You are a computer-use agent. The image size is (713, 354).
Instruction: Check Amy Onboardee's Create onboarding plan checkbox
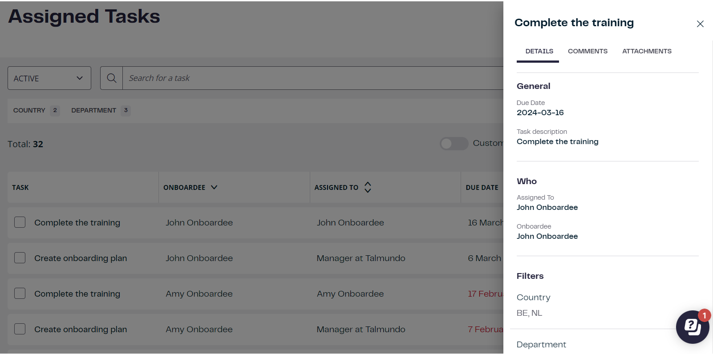click(20, 329)
